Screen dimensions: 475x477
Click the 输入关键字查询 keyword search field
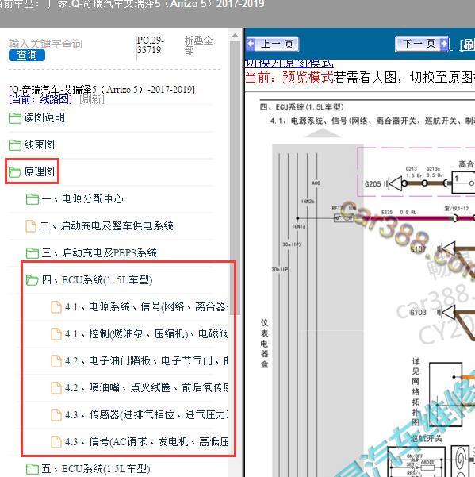[45, 44]
